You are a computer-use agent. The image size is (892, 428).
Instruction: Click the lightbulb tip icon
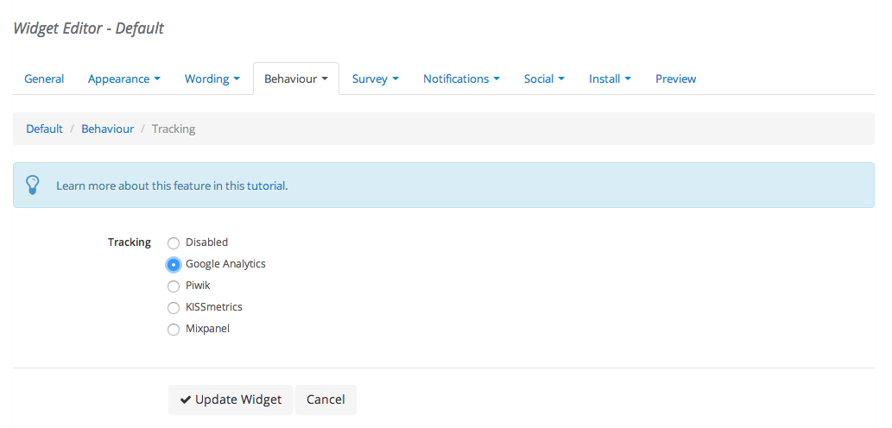tap(33, 185)
